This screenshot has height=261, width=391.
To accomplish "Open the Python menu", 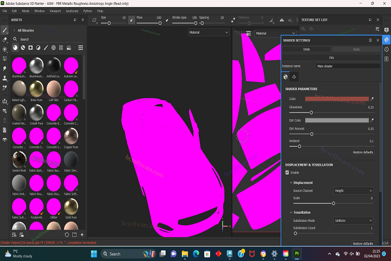I will (87, 11).
